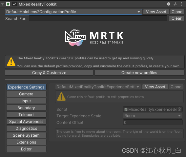186x157 pixels.
Task: Click the Target Experience Scale label
Action: [x=79, y=116]
